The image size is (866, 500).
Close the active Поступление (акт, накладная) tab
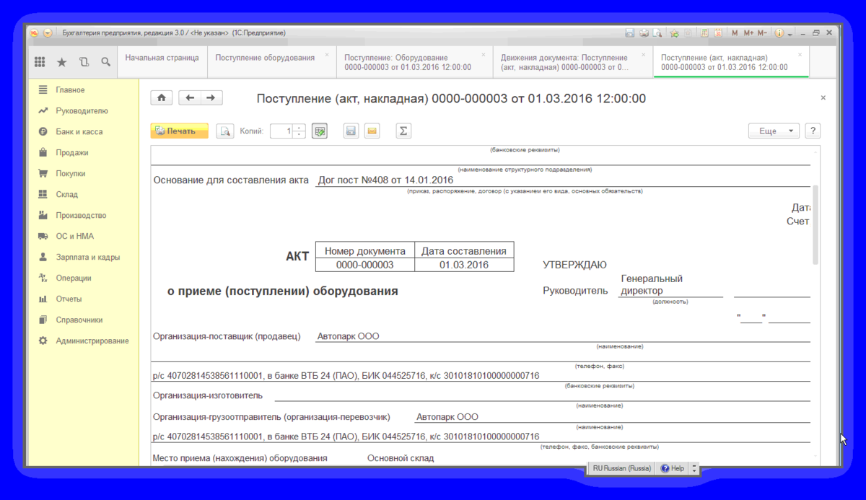coord(800,55)
